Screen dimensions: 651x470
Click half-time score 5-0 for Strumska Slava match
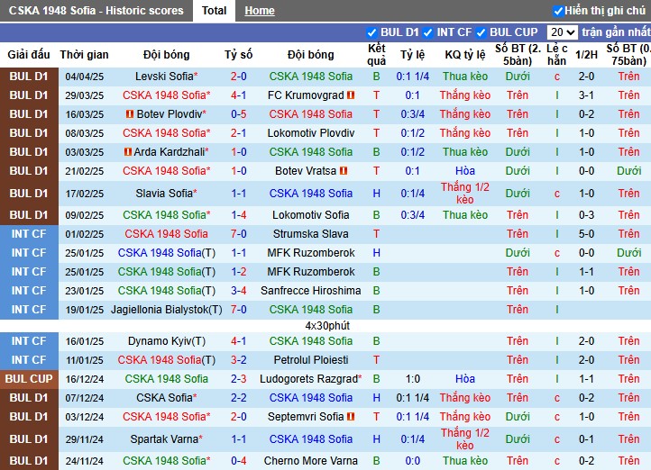(x=586, y=234)
